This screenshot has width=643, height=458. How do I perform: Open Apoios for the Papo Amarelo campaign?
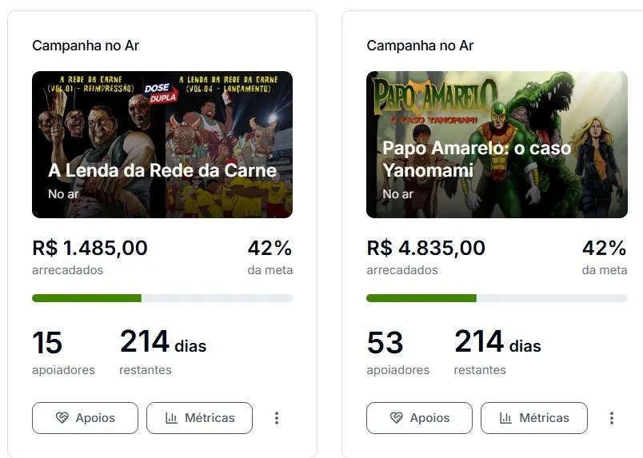coord(420,418)
